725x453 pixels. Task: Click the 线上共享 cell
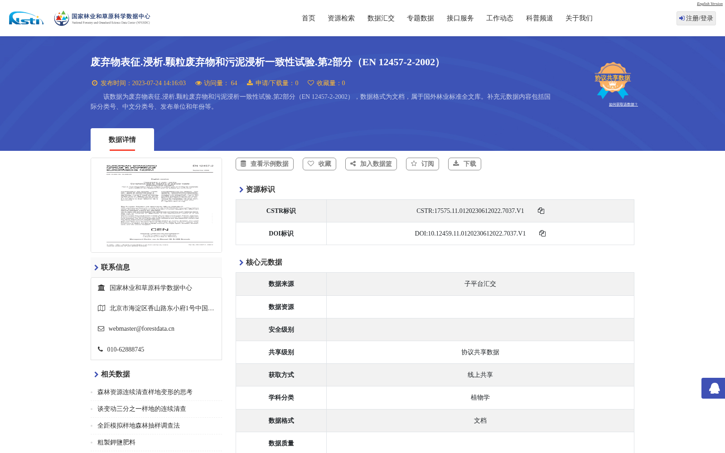coord(480,375)
